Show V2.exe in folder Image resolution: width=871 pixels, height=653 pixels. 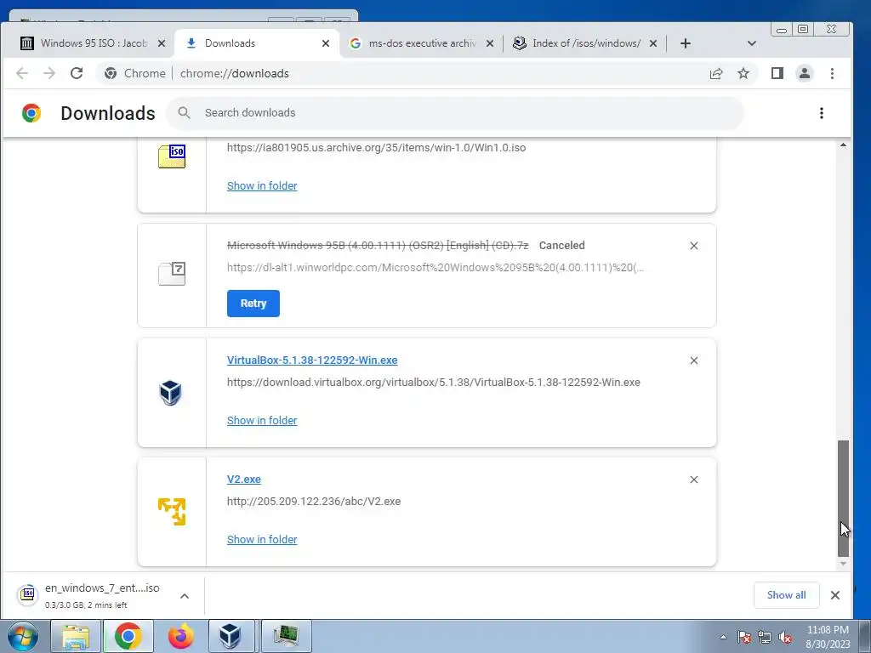click(x=262, y=539)
